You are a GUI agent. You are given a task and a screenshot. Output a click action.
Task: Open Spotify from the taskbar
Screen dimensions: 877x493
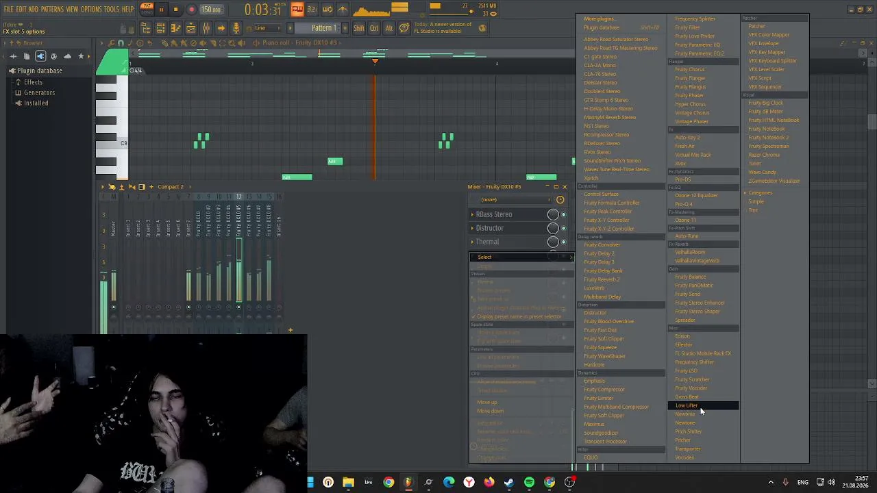[x=529, y=482]
